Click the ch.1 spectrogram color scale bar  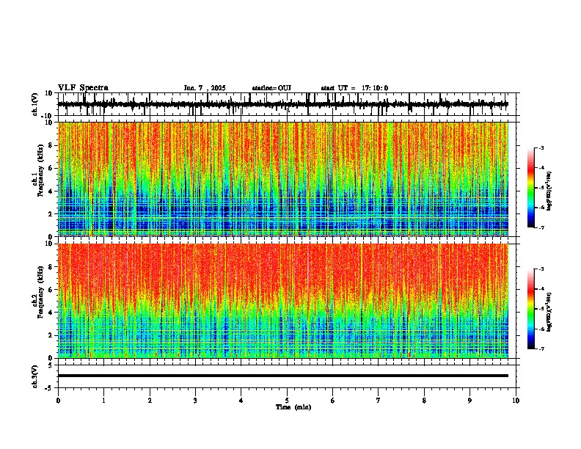(531, 188)
